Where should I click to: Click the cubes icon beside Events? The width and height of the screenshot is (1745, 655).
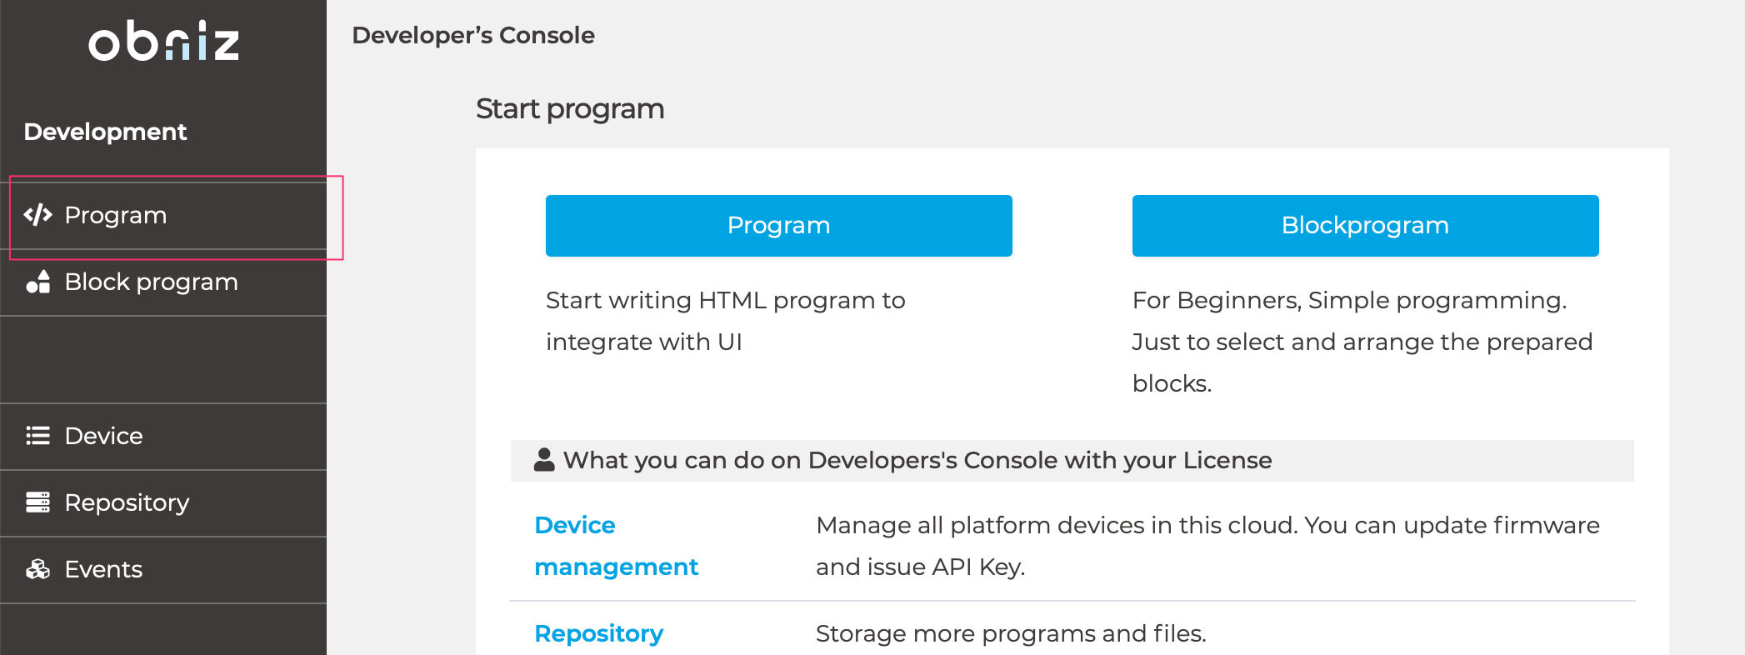pos(38,569)
